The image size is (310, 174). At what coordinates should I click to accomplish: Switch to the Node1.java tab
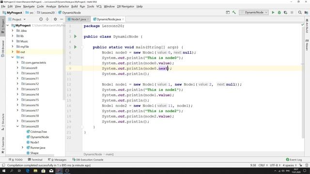pyautogui.click(x=78, y=19)
